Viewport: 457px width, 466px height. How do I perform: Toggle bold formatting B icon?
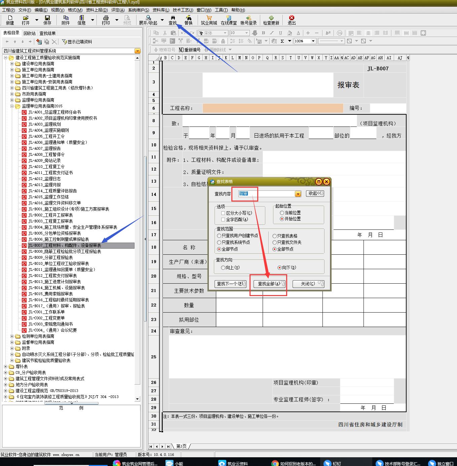263,33
